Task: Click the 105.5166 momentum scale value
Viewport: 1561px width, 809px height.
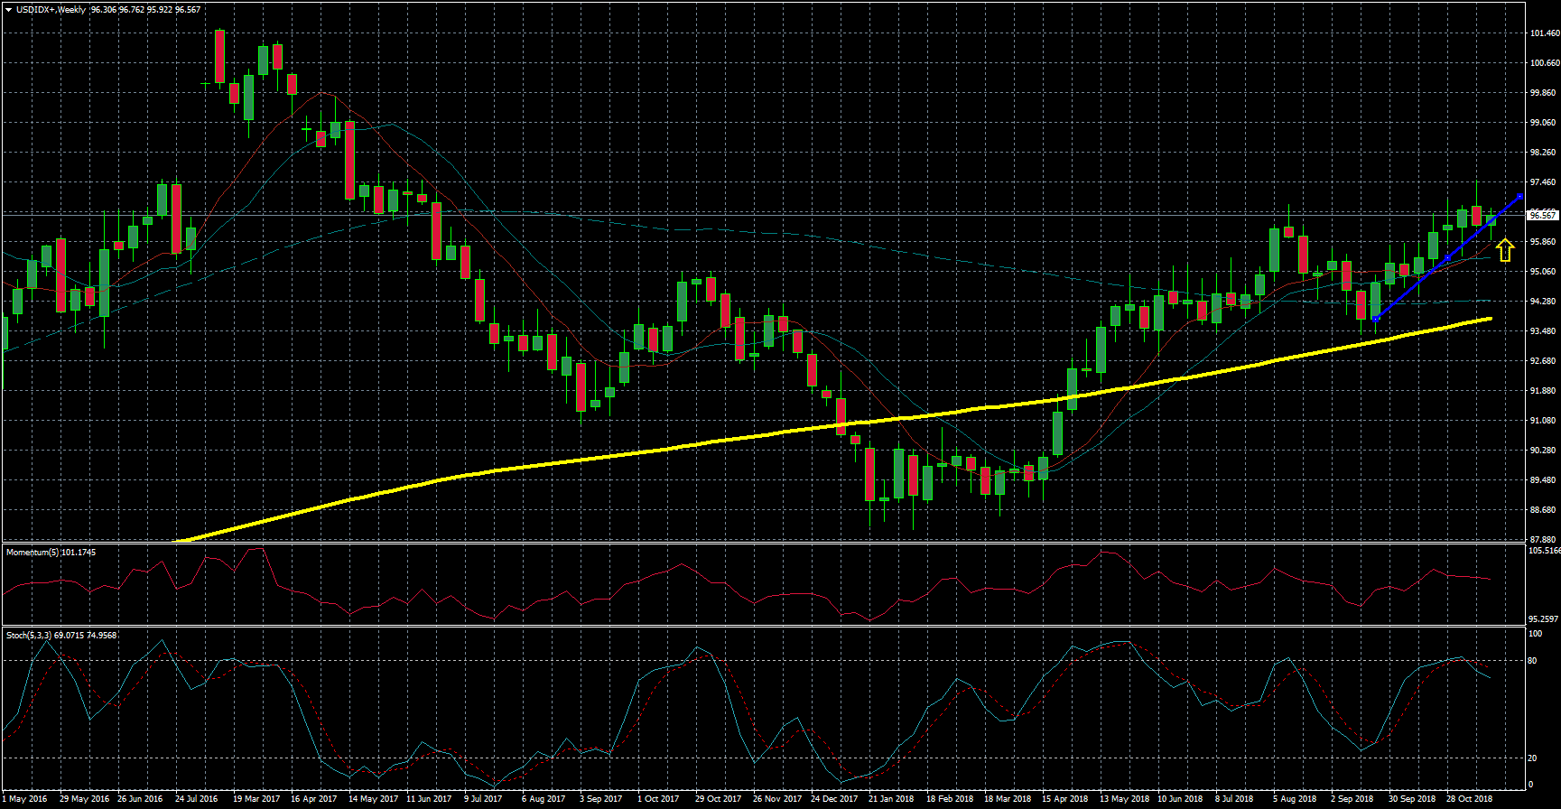Action: [1544, 550]
